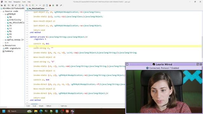The height and width of the screenshot is (114, 203).
Task: Click the comment search toolbar icon
Action: pos(33,5)
